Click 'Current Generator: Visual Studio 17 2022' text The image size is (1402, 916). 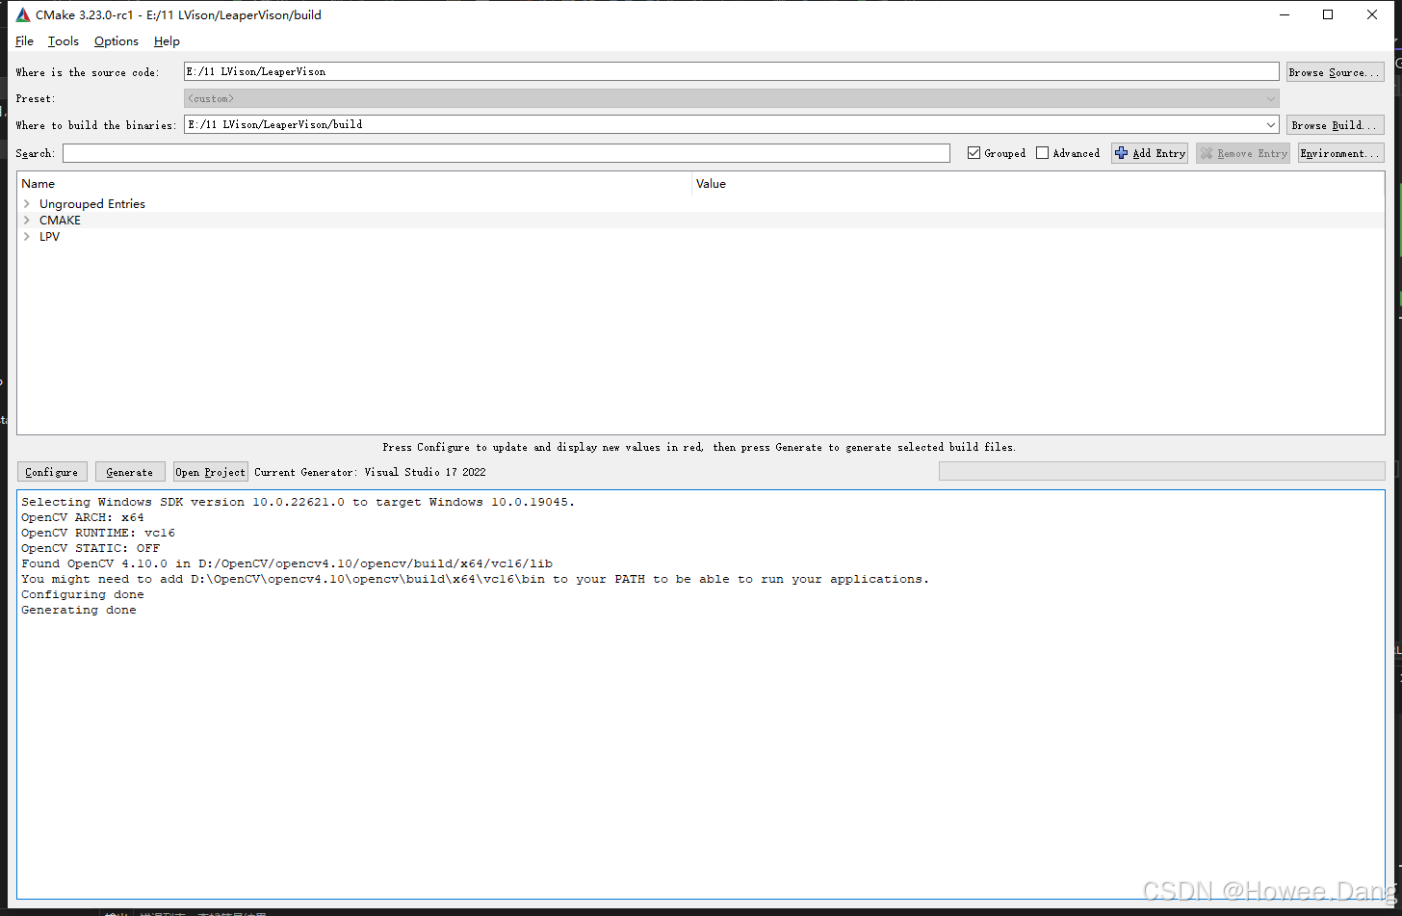[370, 472]
